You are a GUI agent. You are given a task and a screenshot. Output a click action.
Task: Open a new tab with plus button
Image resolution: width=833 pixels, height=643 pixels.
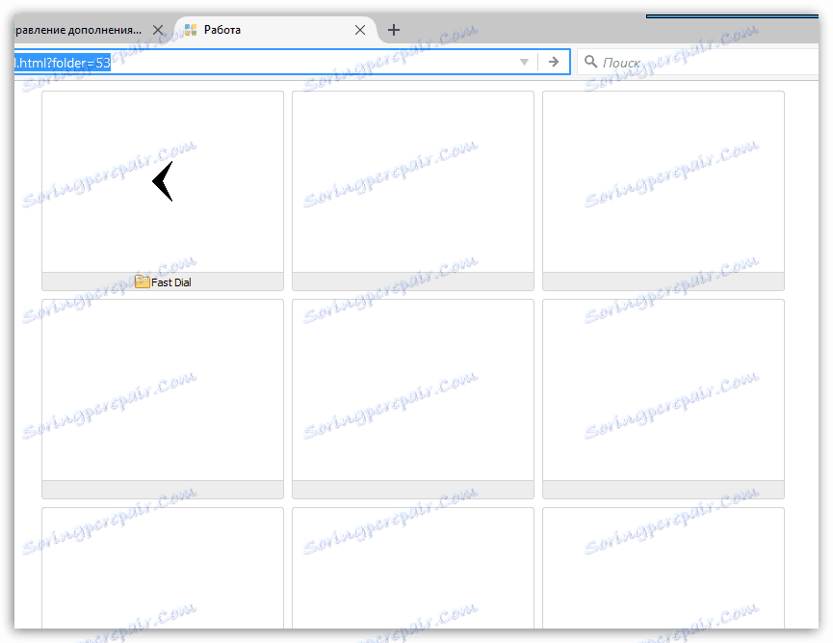(x=394, y=30)
